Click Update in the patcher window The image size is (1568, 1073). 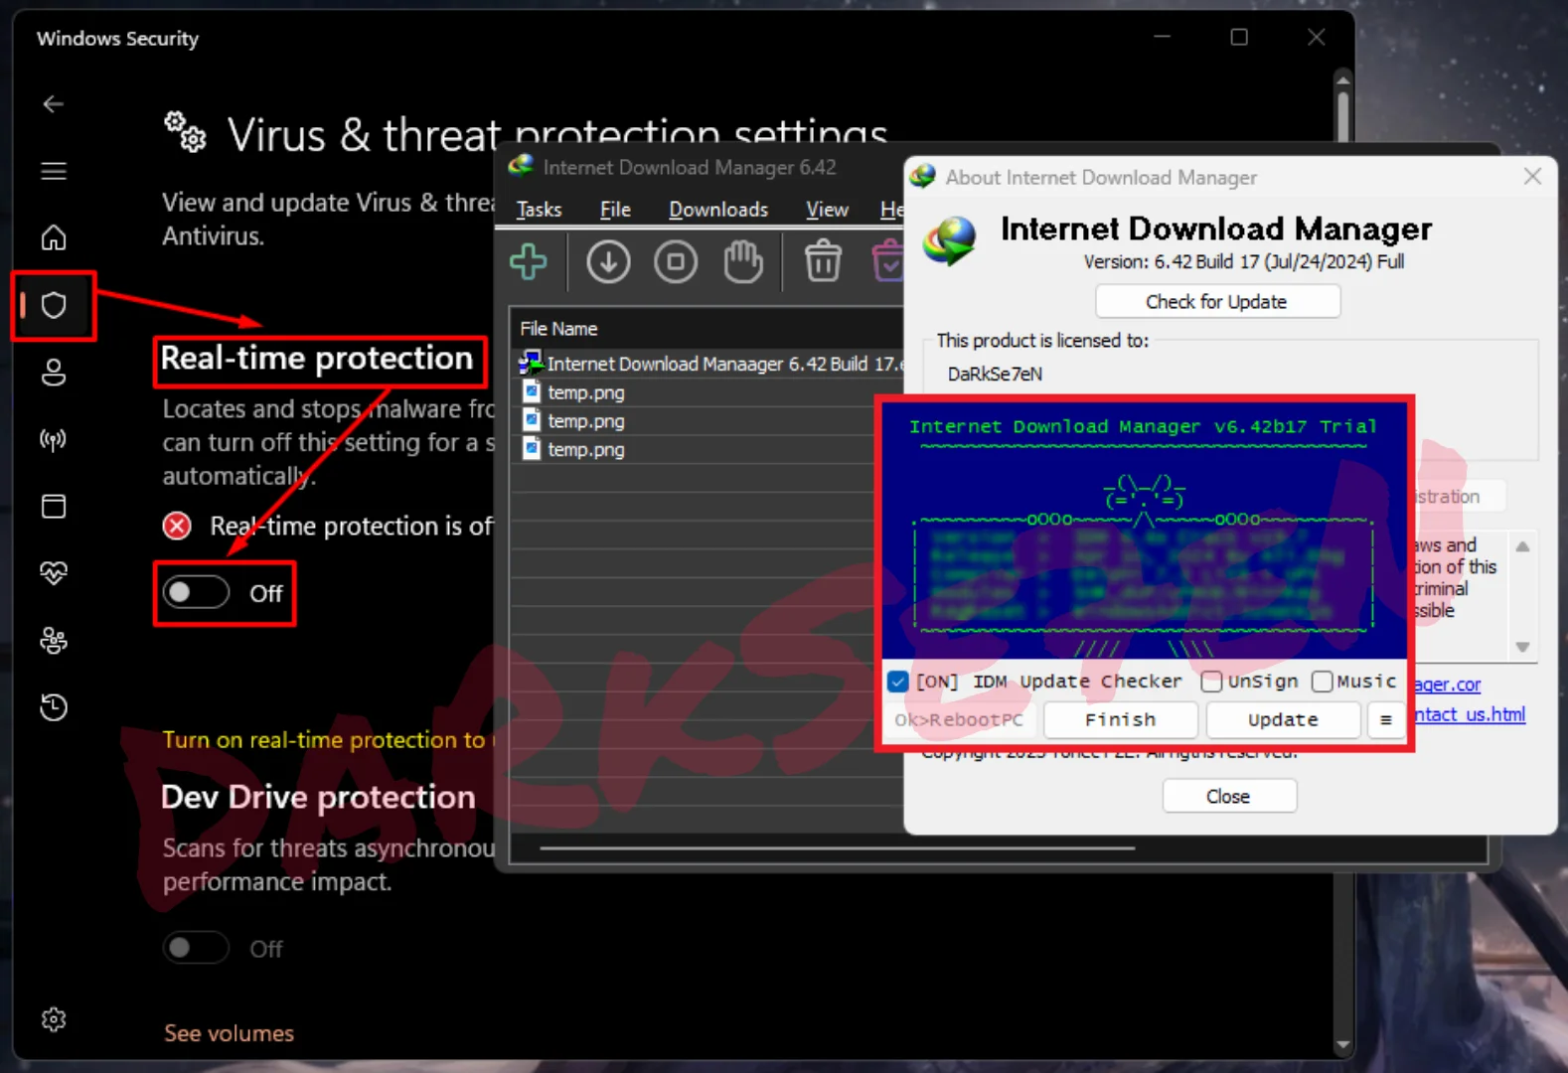(1283, 719)
